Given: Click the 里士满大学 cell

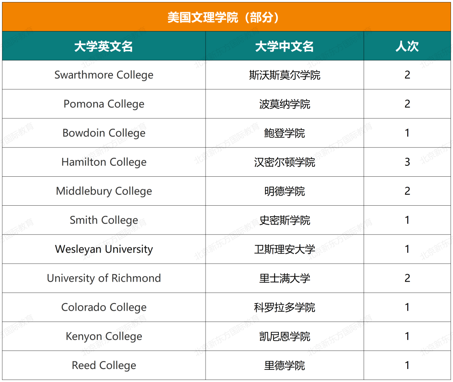Looking at the screenshot, I should pyautogui.click(x=284, y=278).
